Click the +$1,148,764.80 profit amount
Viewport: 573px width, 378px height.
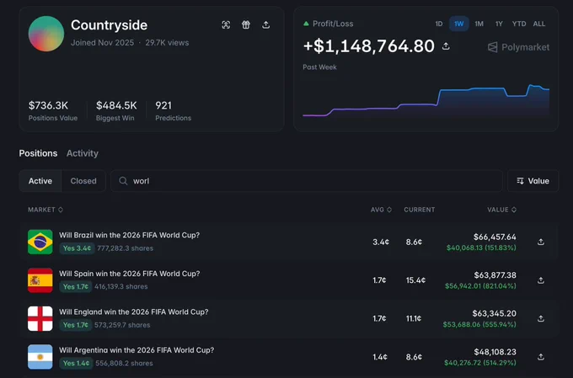click(x=369, y=46)
